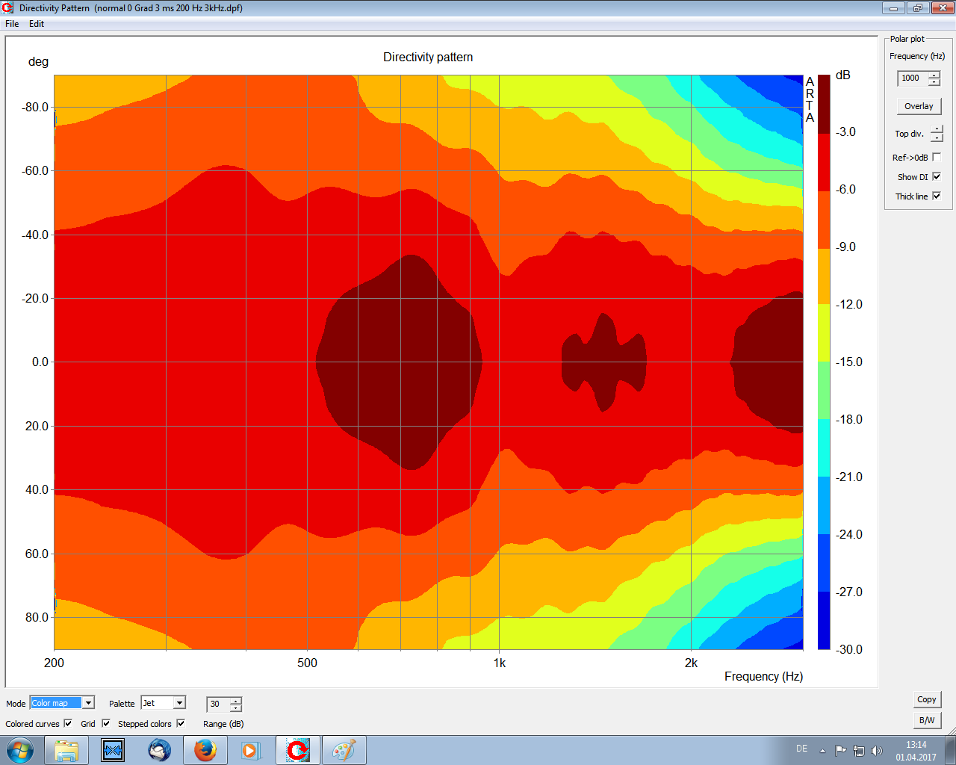Click the Frequency (Hz) input field

click(912, 78)
